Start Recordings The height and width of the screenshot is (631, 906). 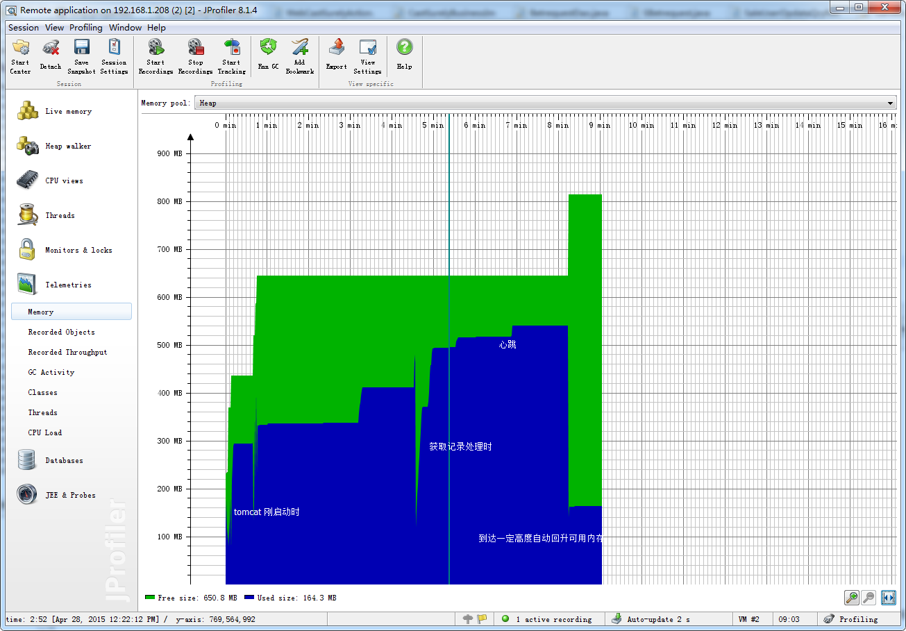pyautogui.click(x=156, y=56)
